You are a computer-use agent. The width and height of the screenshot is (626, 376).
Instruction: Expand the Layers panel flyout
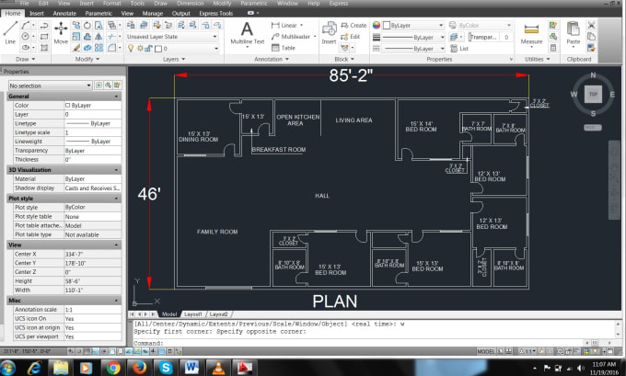(174, 59)
